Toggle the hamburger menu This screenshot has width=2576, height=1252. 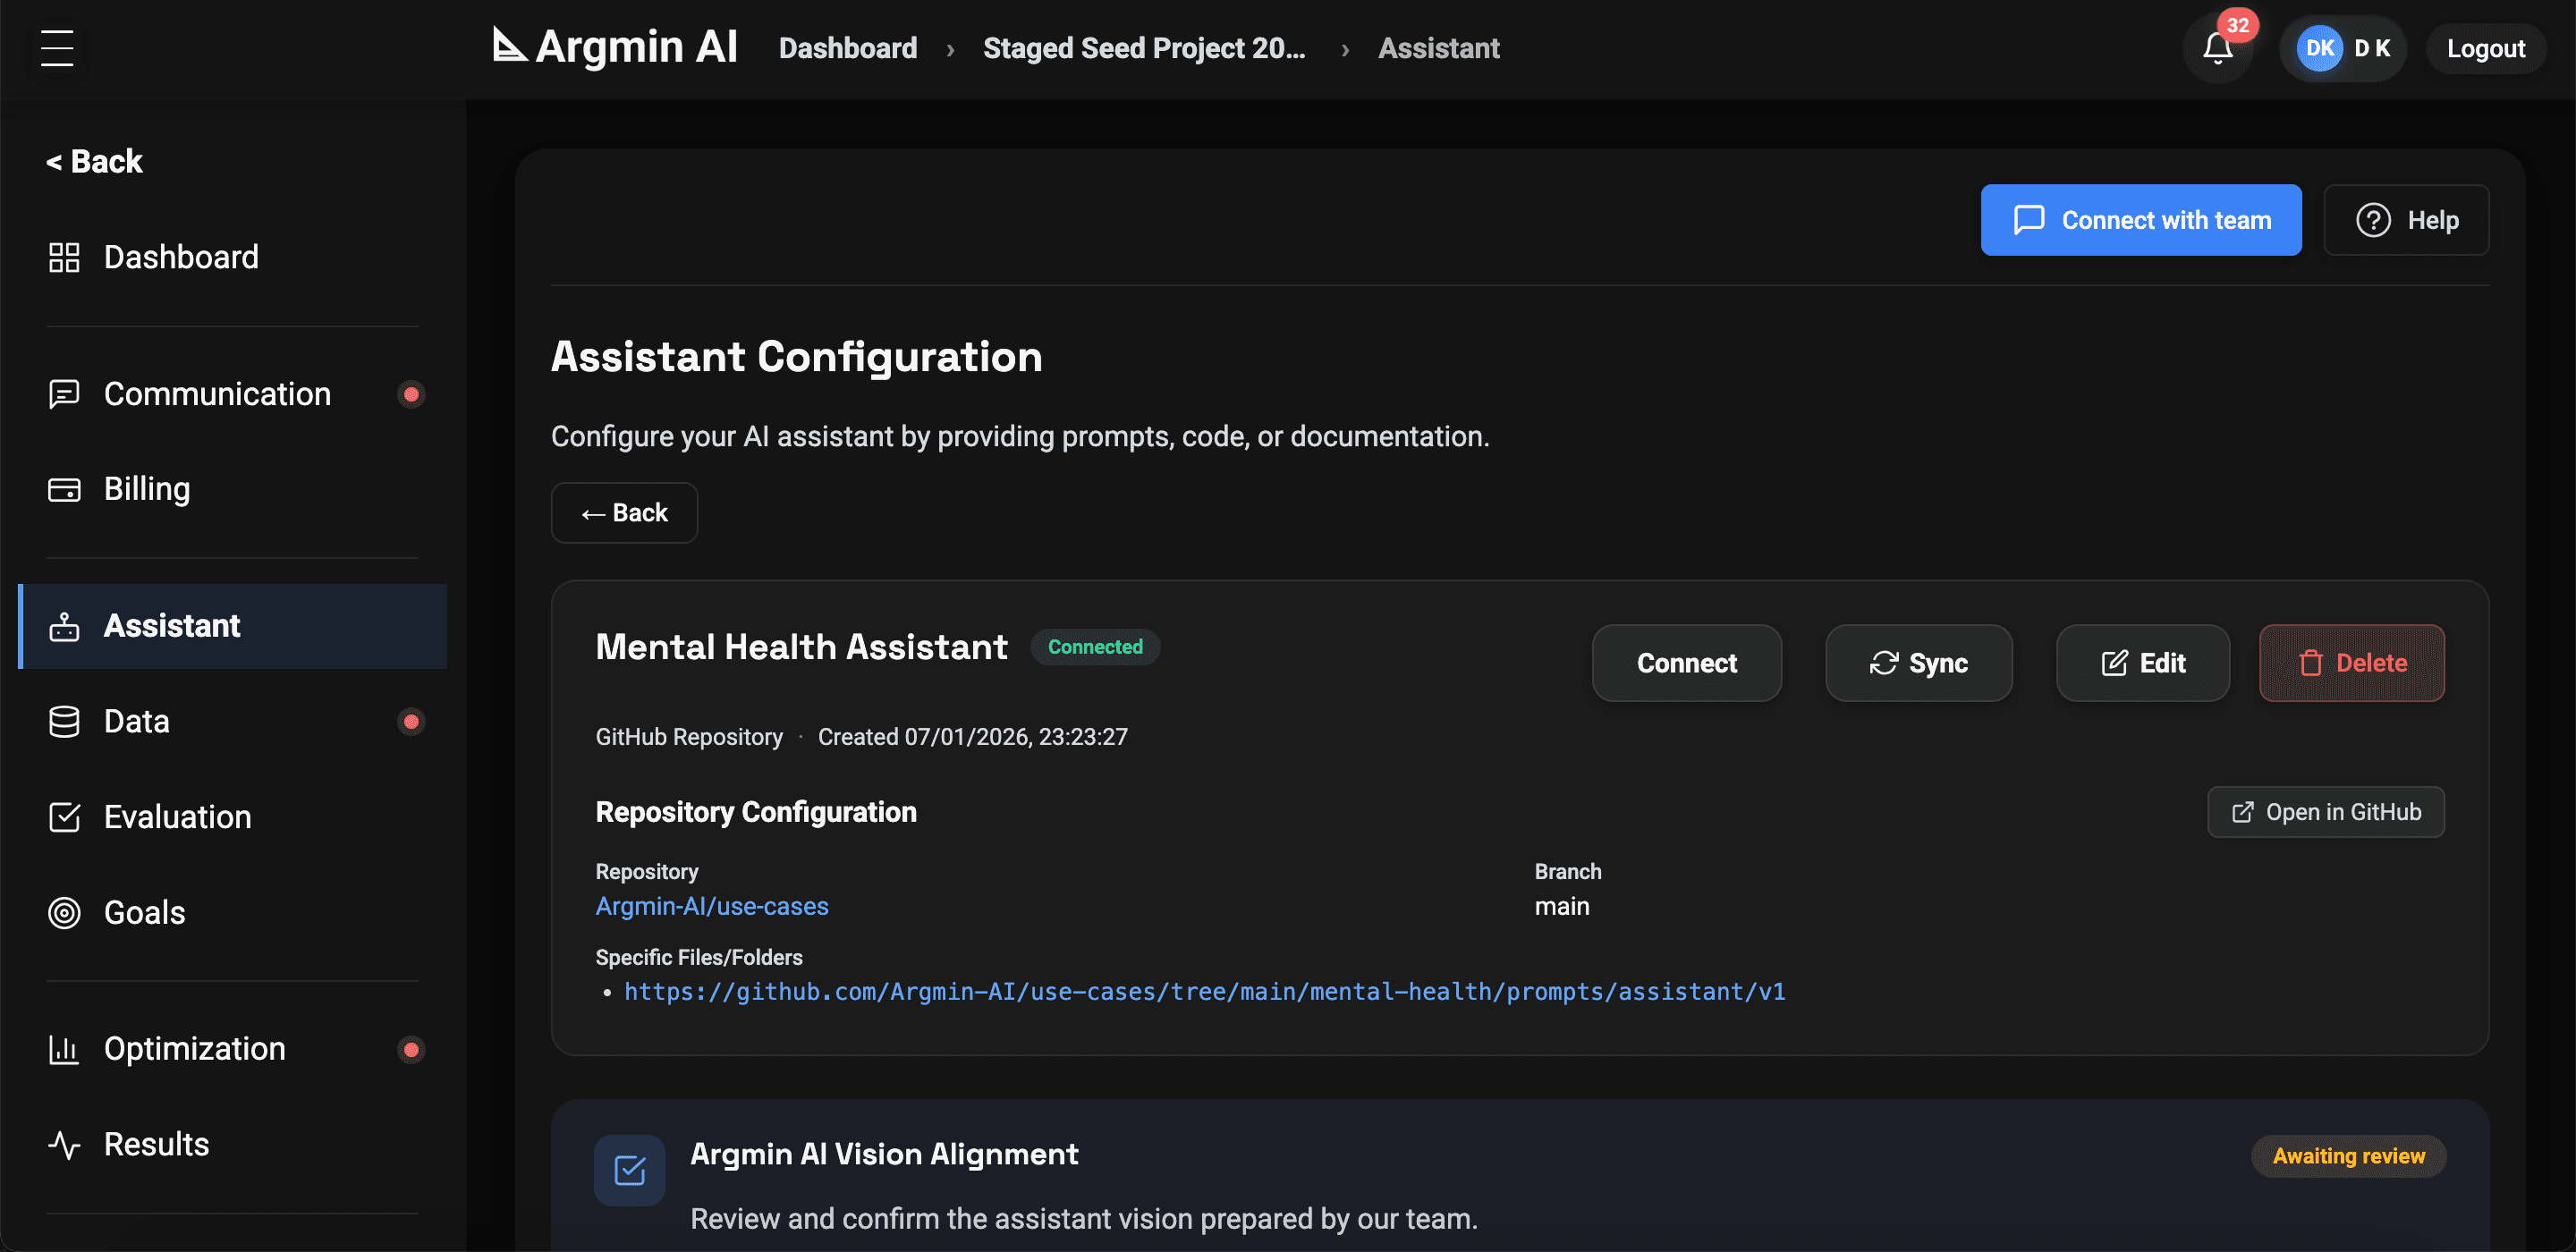[x=56, y=48]
